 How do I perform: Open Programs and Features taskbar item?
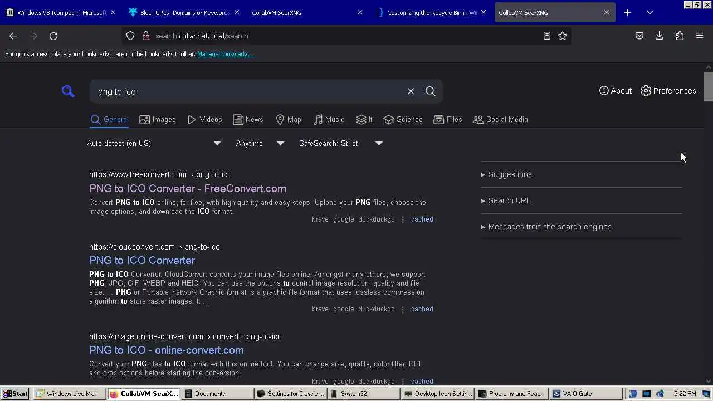click(x=511, y=393)
